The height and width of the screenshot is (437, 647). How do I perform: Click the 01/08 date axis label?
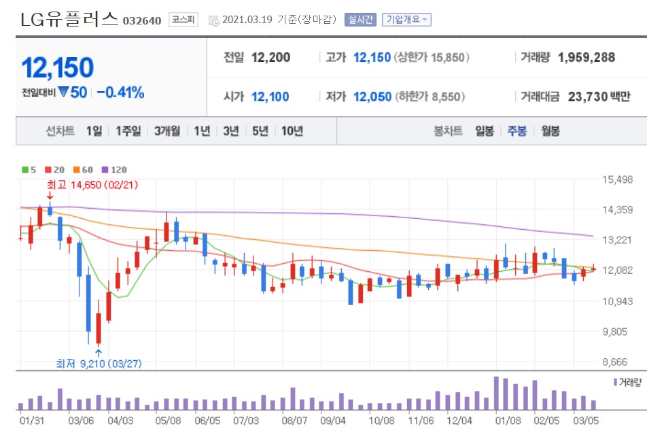coord(508,421)
